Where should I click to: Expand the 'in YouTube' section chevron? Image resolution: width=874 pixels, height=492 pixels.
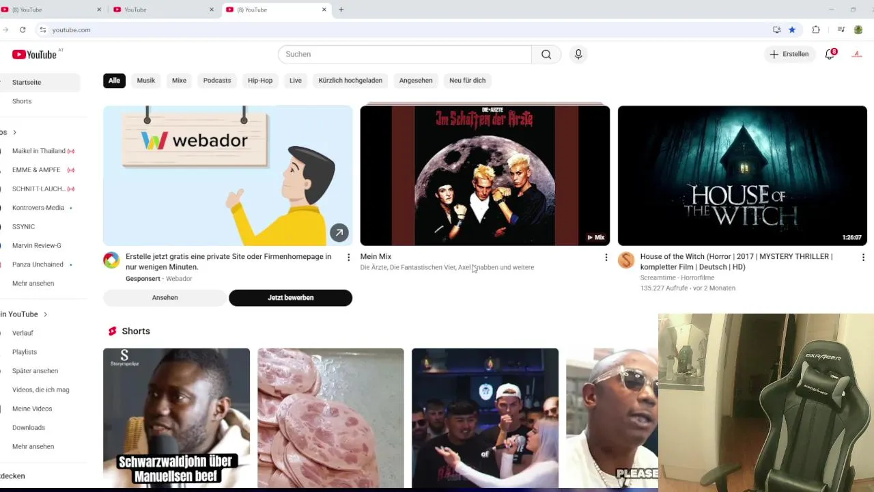(x=45, y=314)
